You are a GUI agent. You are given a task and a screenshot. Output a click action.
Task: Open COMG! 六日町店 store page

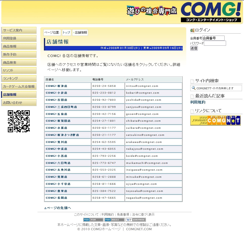pyautogui.click(x=58, y=163)
